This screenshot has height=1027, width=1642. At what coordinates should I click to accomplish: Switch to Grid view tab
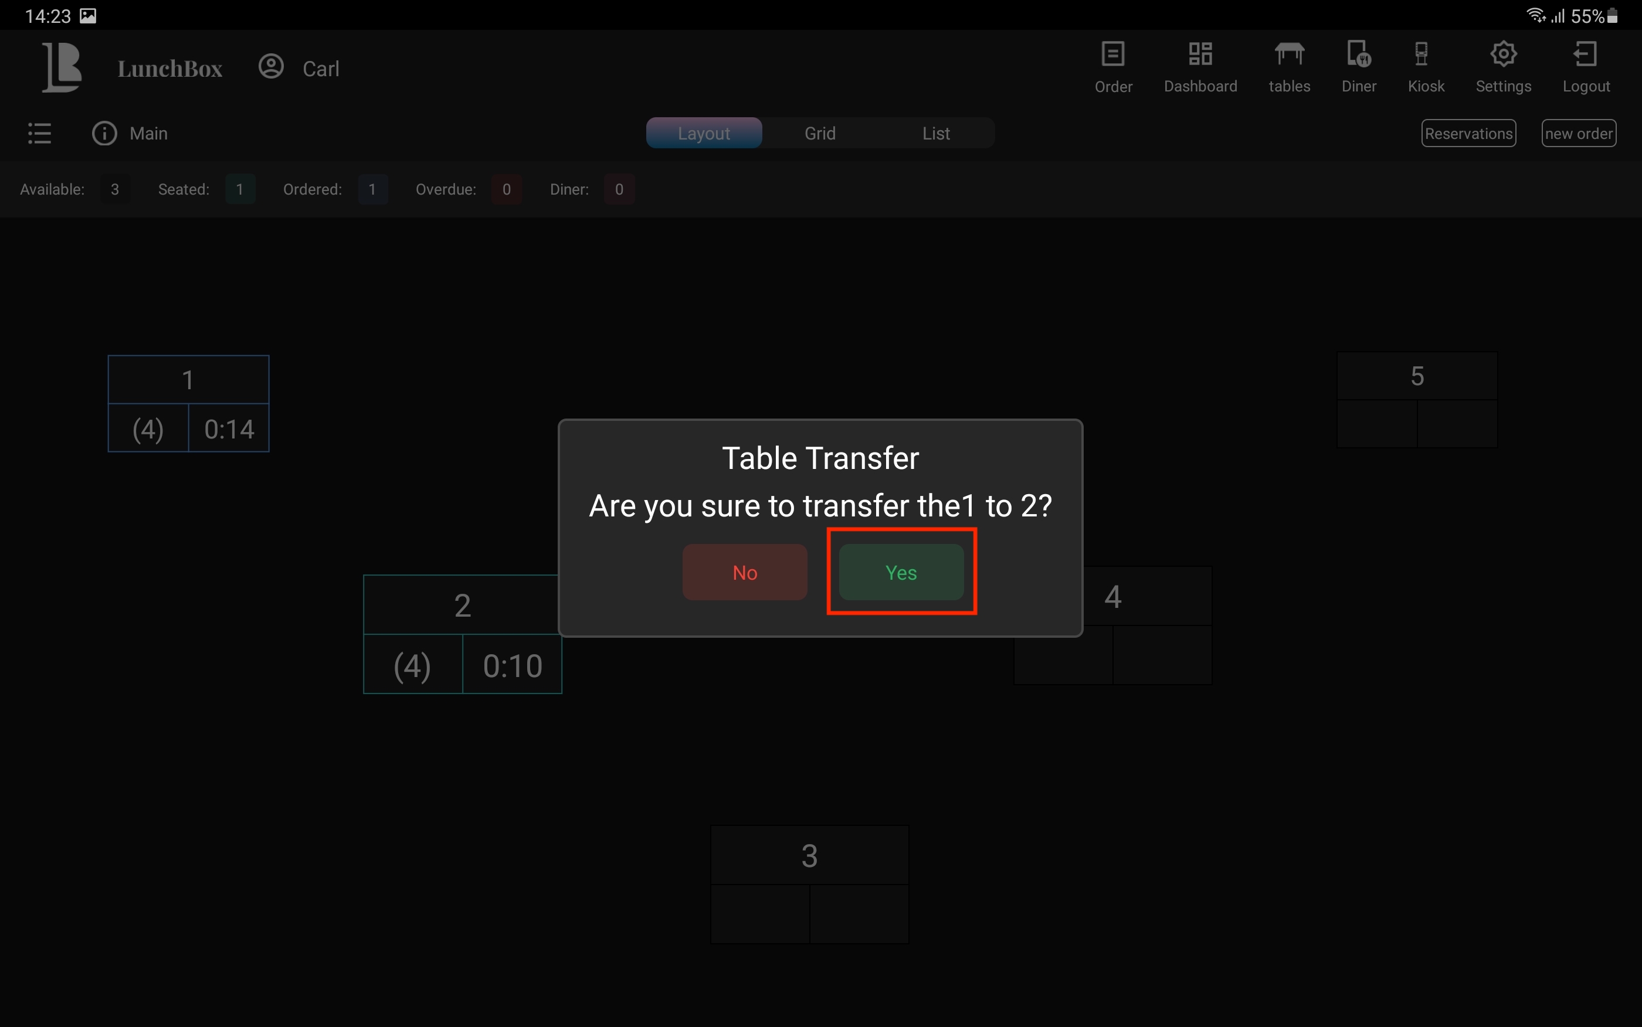coord(820,133)
